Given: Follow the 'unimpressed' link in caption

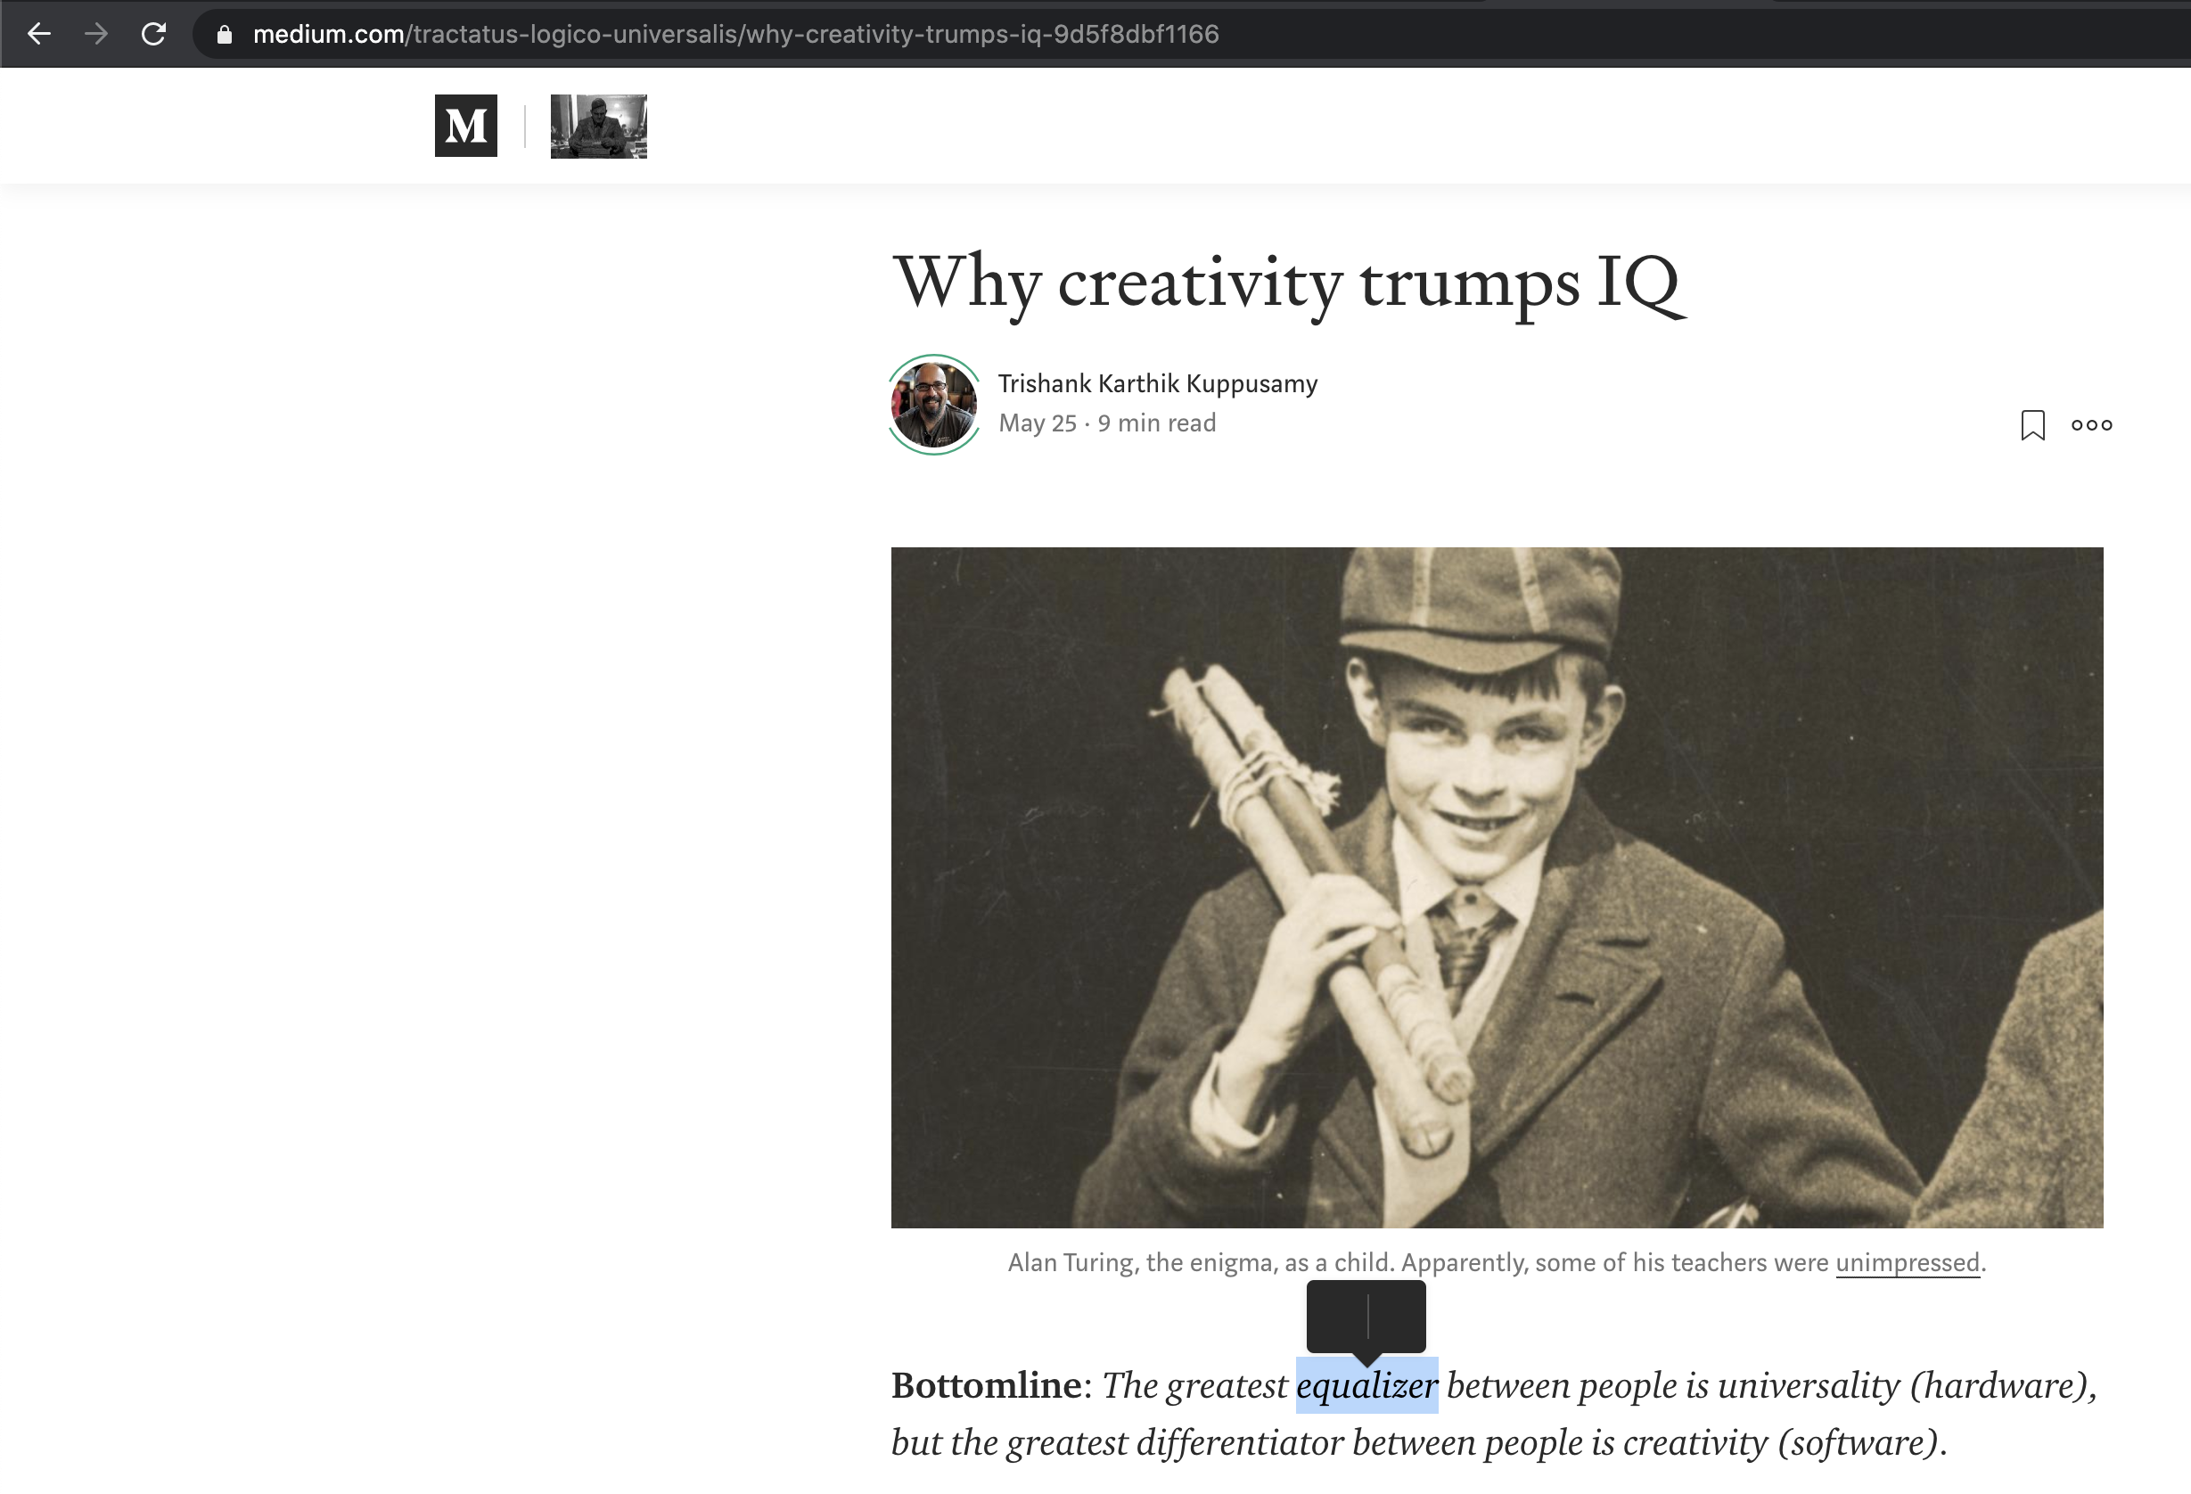Looking at the screenshot, I should tap(1907, 1262).
